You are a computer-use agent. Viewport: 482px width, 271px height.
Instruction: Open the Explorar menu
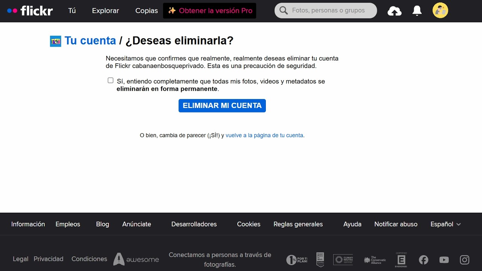tap(105, 11)
